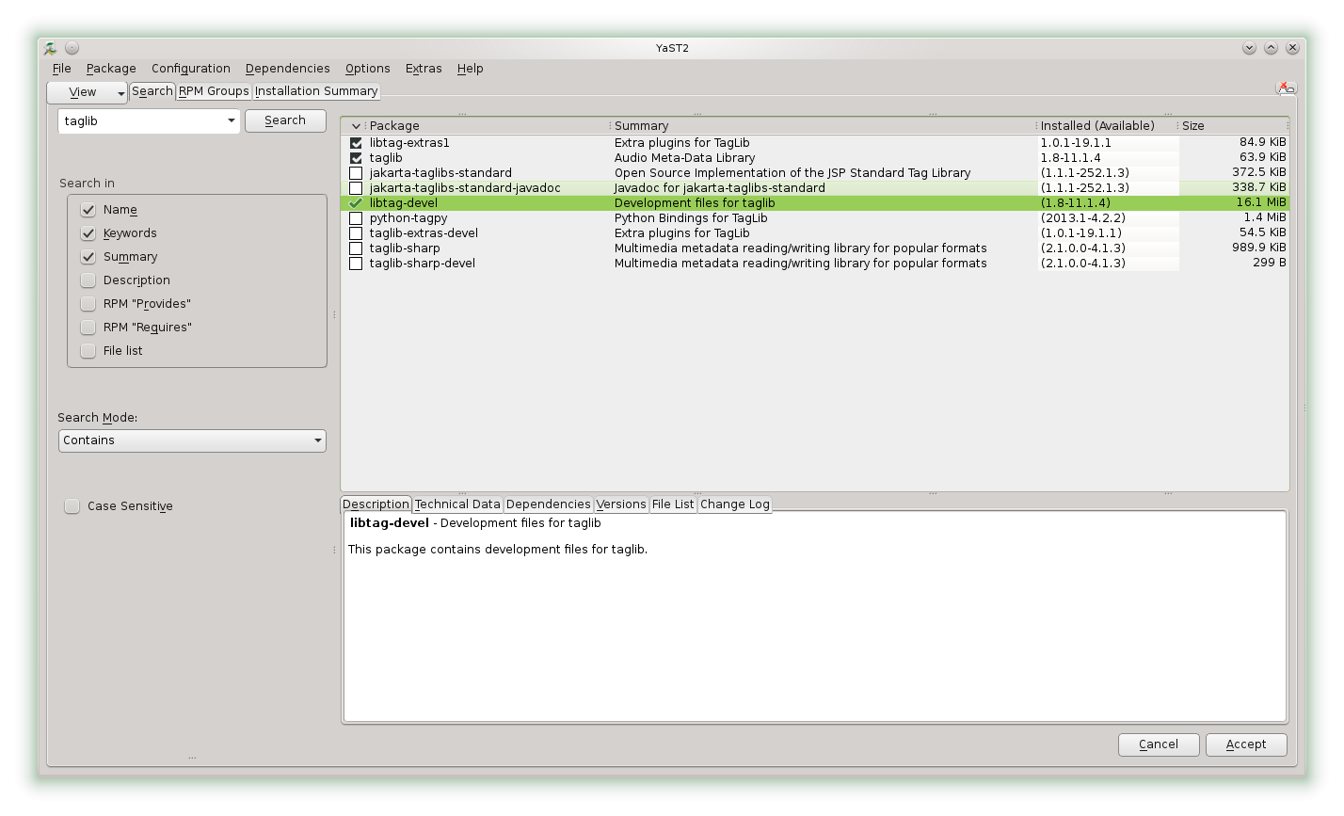
Task: Toggle the status checkmark for libtag-devel
Action: click(x=356, y=203)
